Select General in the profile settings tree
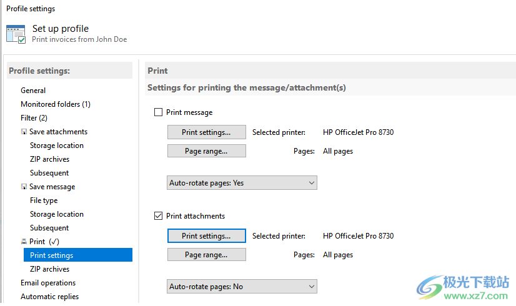The image size is (516, 306). tap(33, 91)
